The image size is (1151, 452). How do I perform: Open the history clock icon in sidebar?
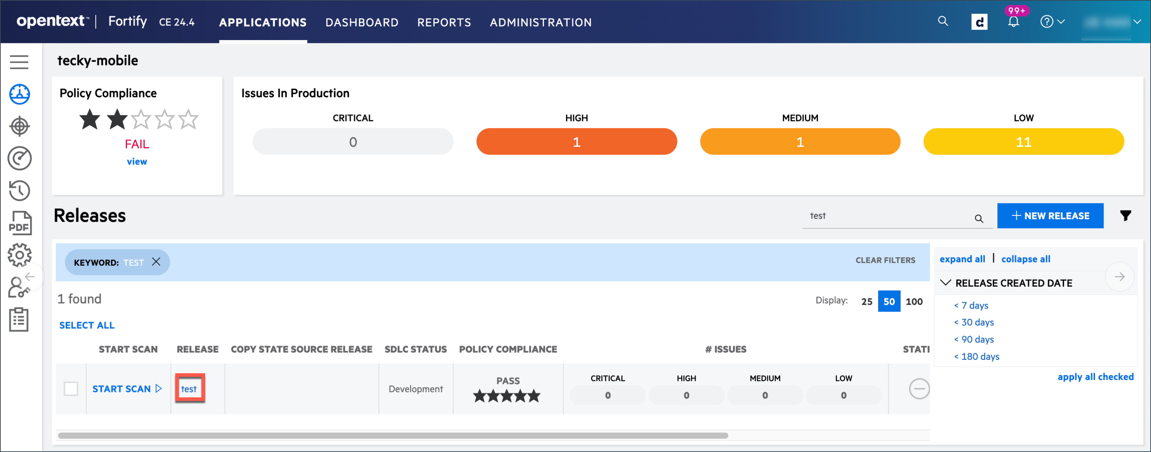(19, 191)
